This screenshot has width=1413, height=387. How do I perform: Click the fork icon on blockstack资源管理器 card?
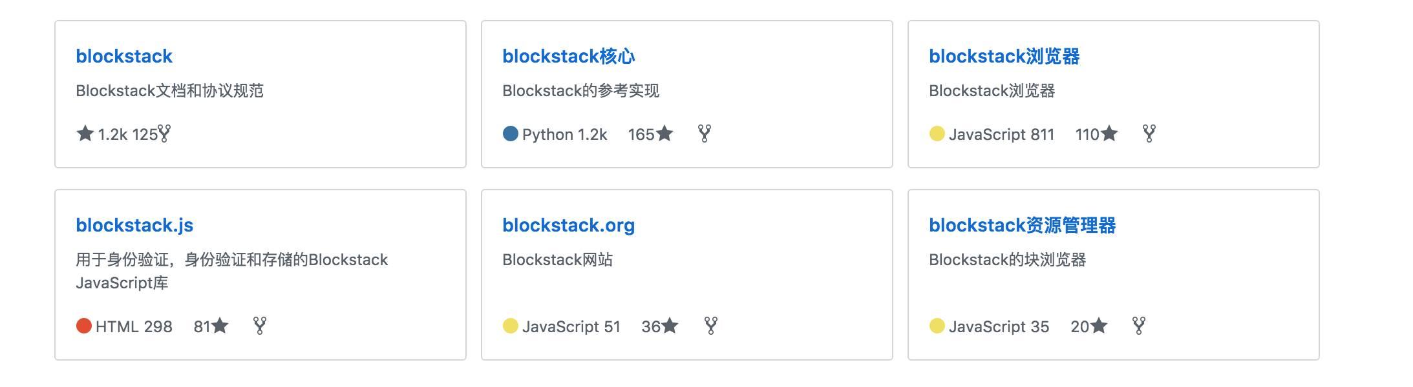(x=1138, y=326)
